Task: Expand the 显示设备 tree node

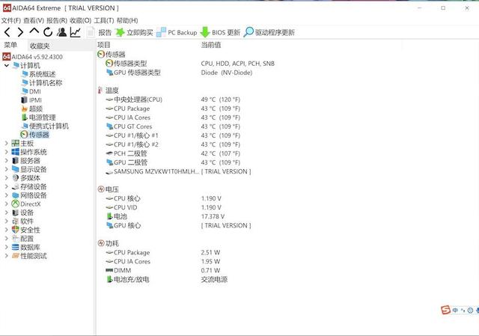Action: click(x=7, y=169)
